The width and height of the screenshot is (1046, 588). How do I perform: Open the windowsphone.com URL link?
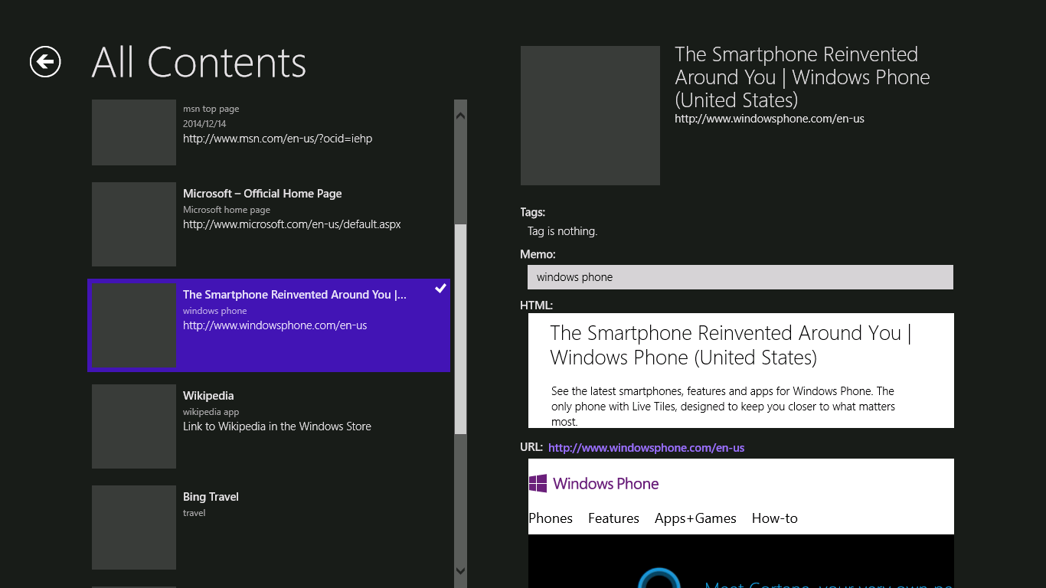click(646, 448)
